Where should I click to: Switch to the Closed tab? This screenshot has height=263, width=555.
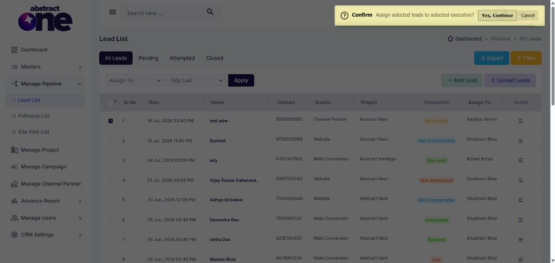tap(215, 58)
